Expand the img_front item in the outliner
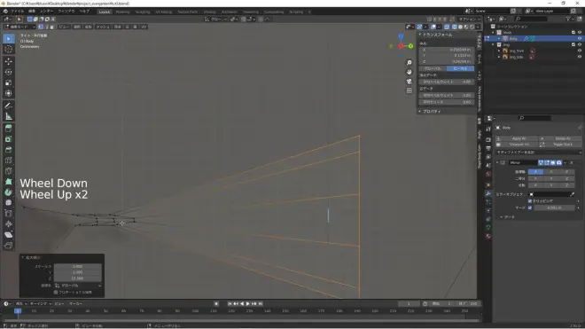This screenshot has height=329, width=585. (x=499, y=51)
